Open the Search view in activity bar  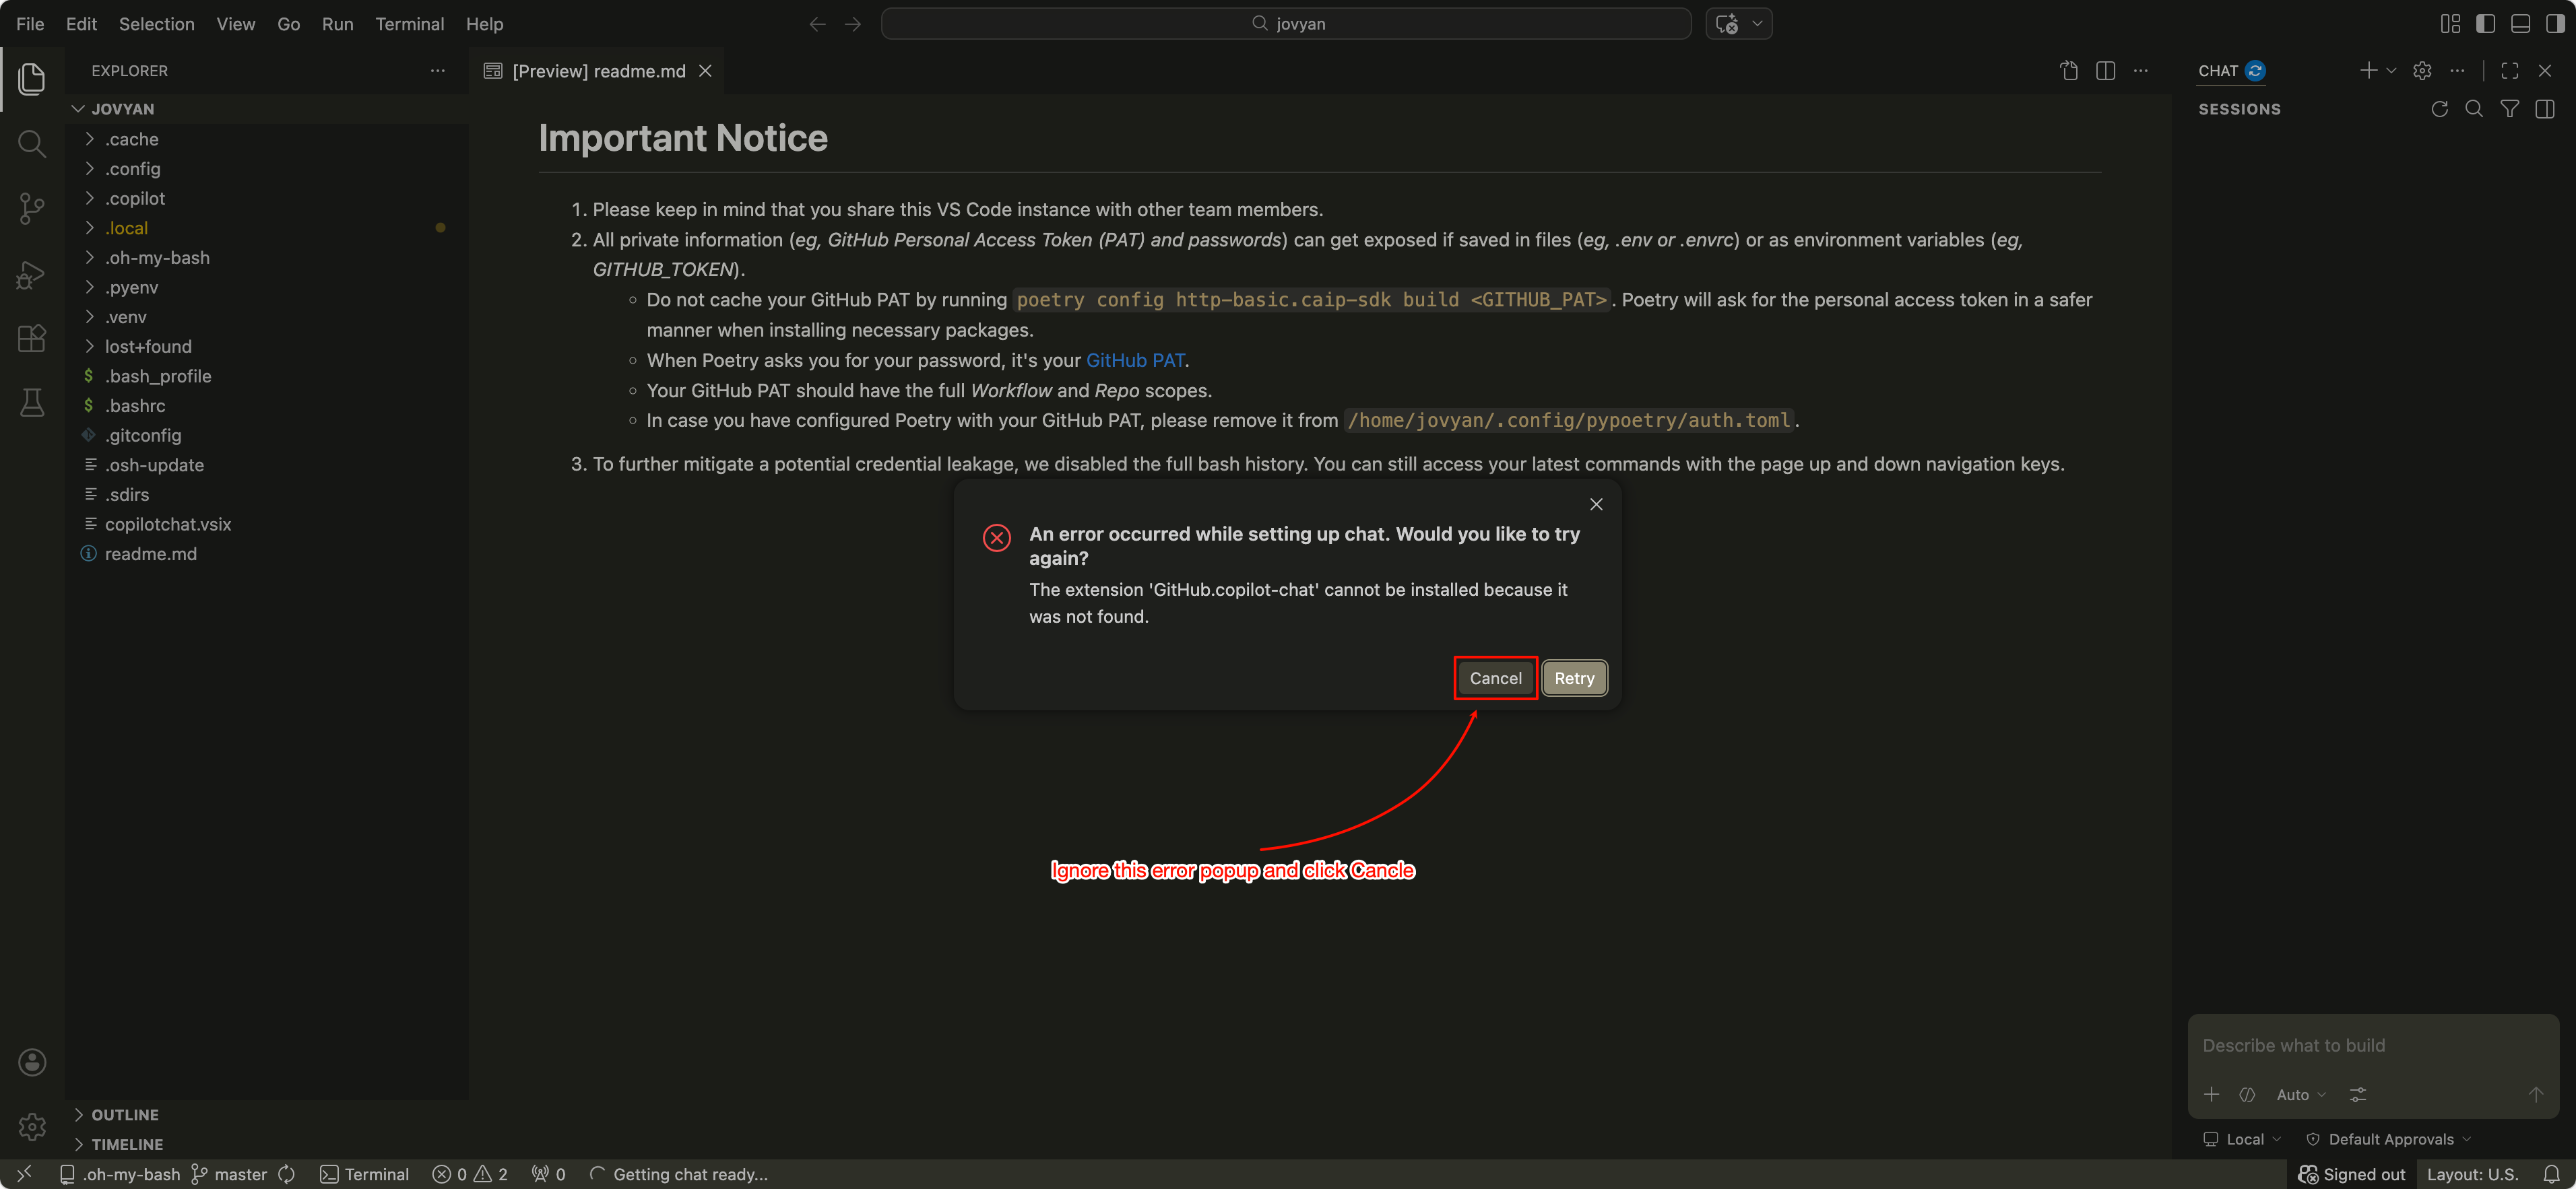coord(32,144)
